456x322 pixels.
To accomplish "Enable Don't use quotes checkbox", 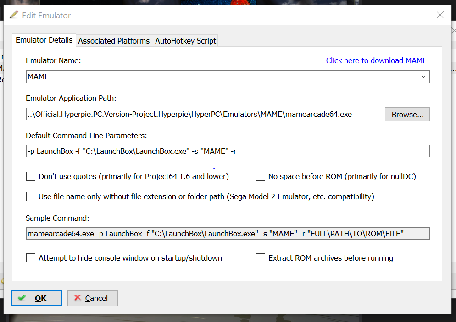I will (x=31, y=176).
